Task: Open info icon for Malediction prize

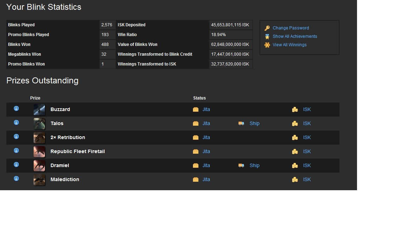Action: point(16,179)
